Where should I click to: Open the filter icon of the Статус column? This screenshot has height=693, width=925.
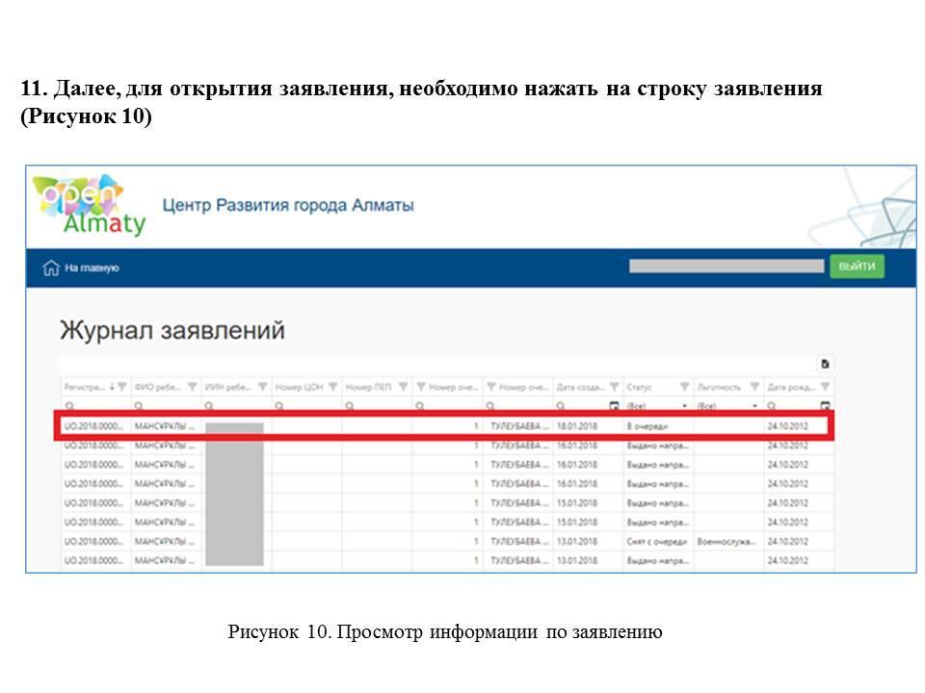click(684, 387)
